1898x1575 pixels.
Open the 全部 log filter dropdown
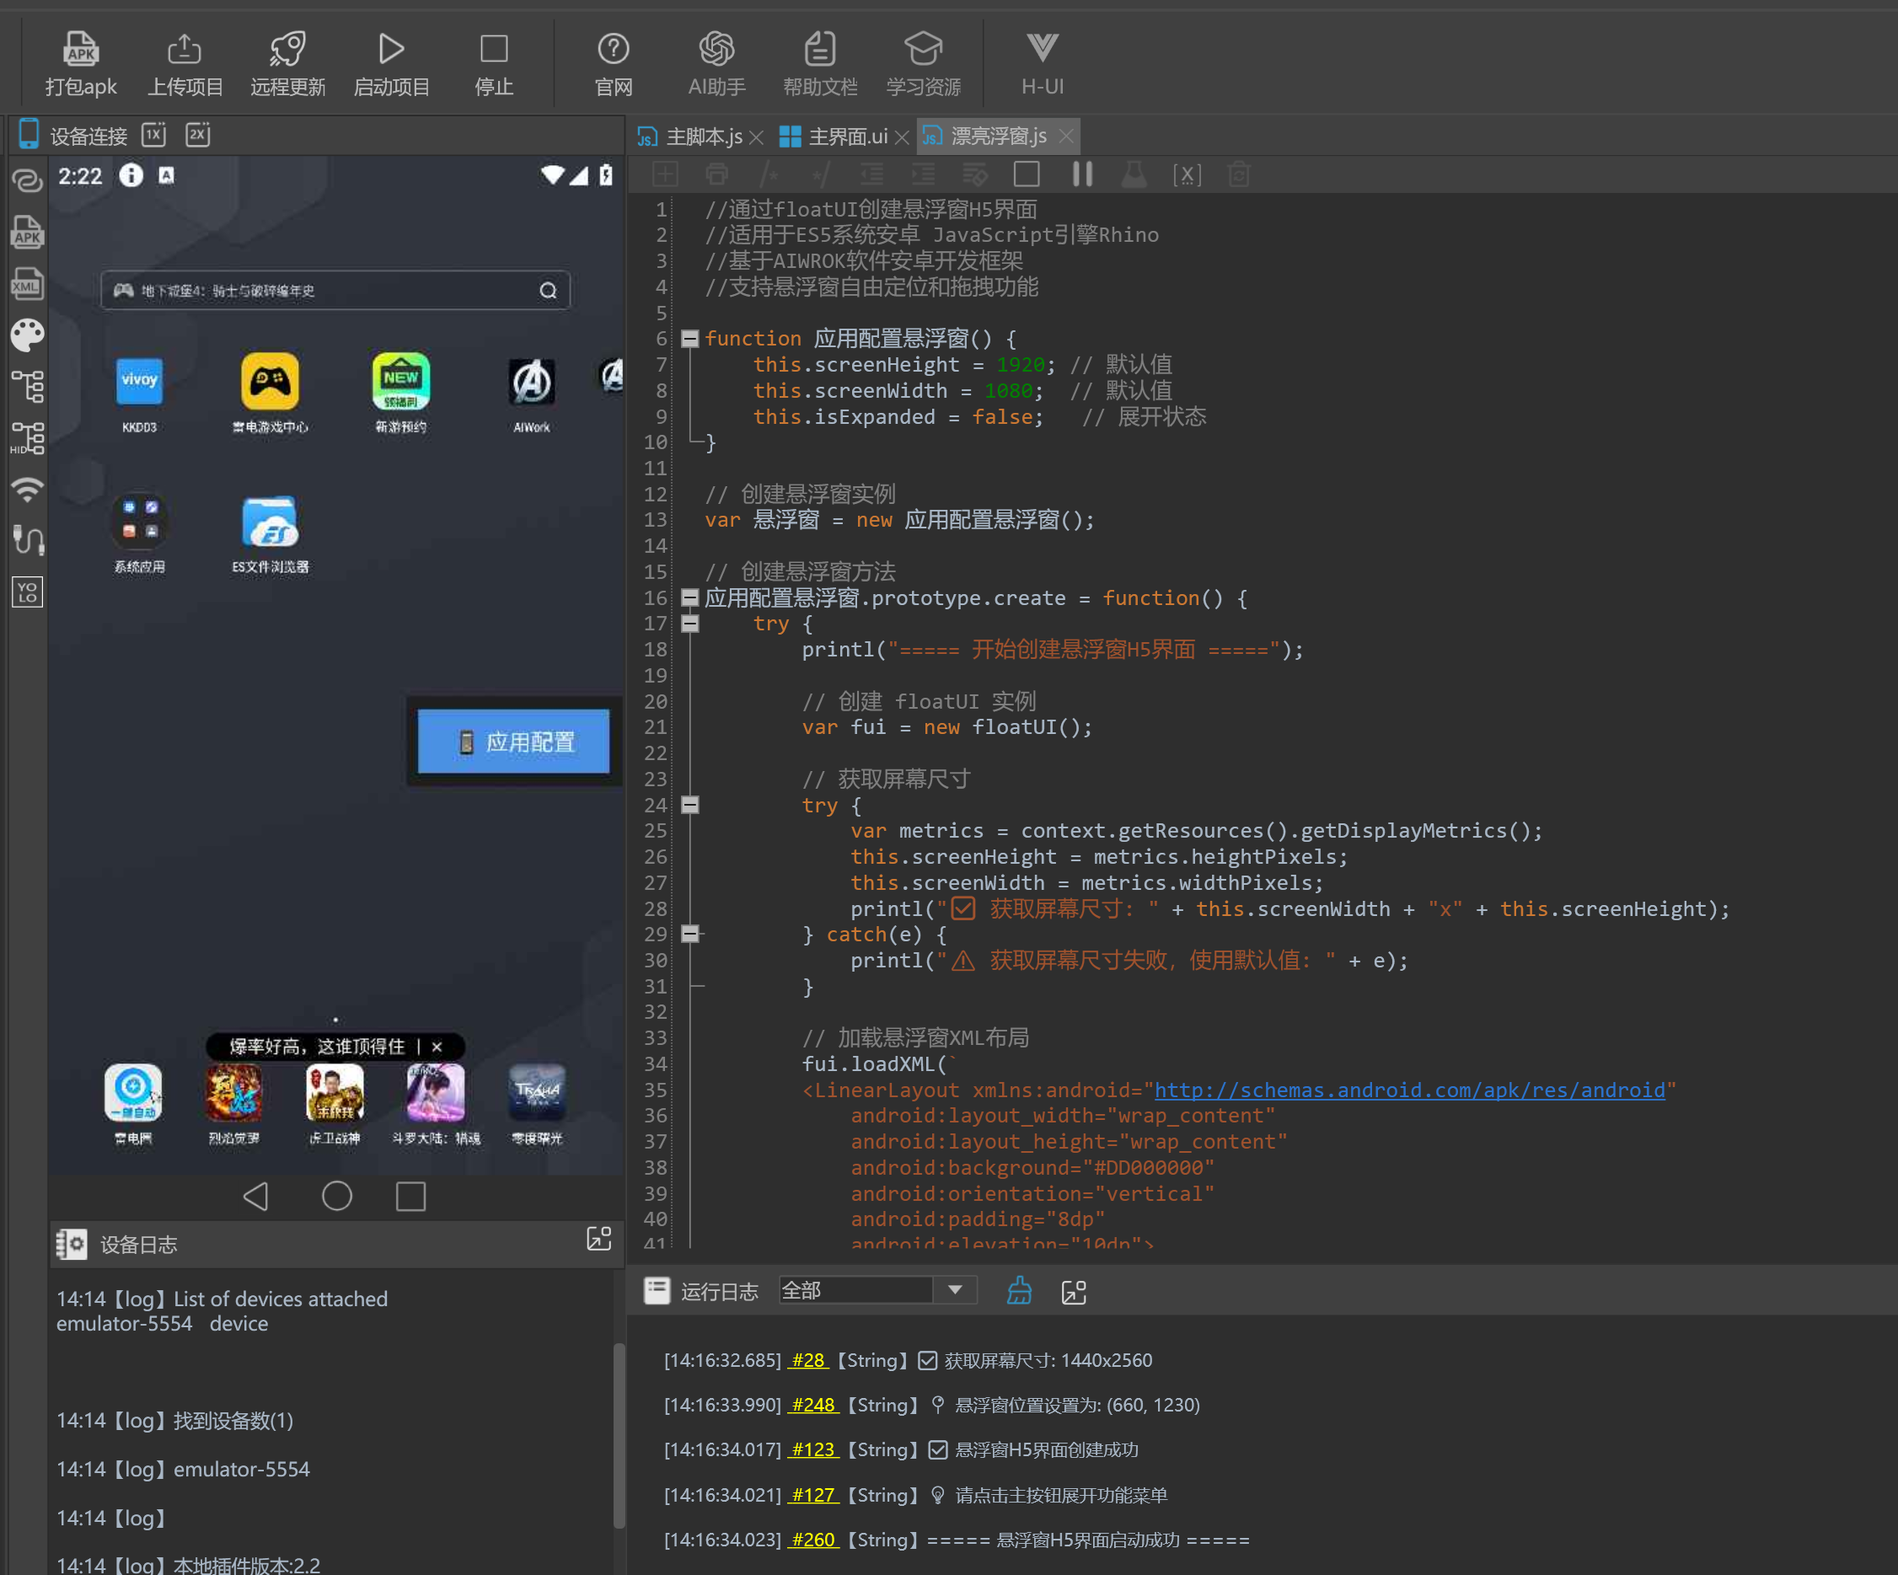click(954, 1290)
